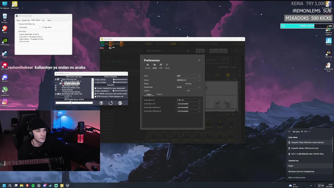Adjust the ASIO buffer size slider
Viewport: 334px width, 188px height.
[74, 103]
